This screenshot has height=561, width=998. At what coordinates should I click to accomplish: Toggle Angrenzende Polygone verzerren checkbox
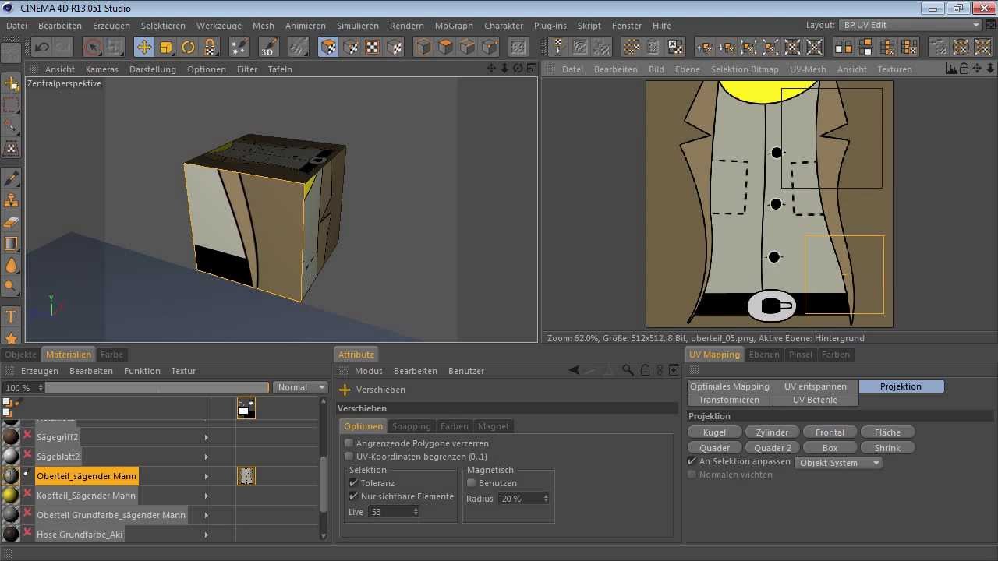[349, 443]
